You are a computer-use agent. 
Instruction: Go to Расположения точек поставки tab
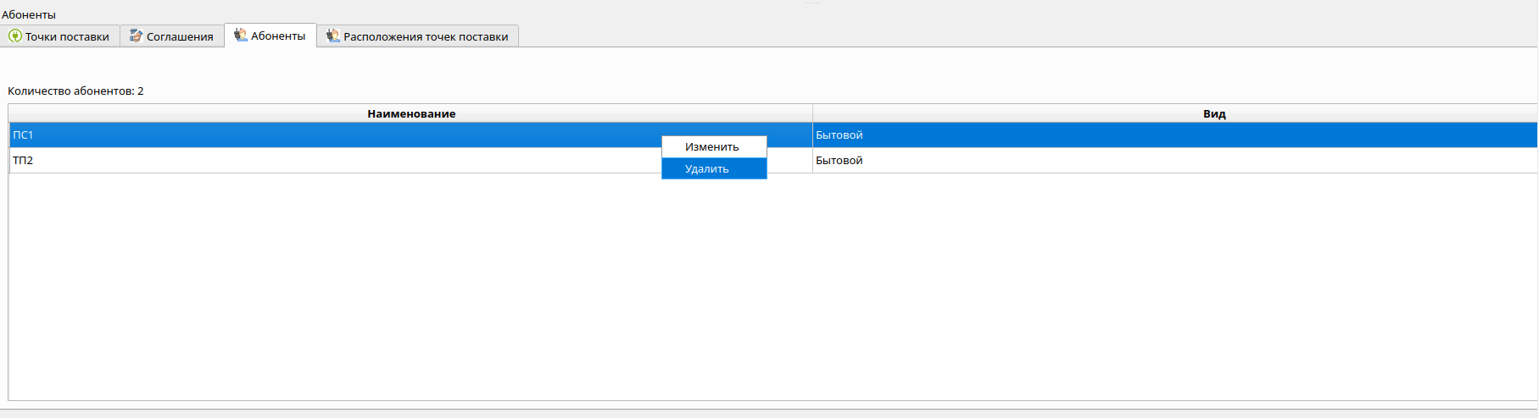pos(426,36)
